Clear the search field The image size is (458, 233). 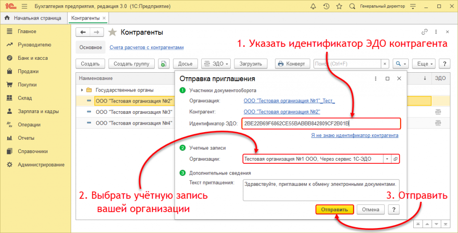click(x=385, y=63)
